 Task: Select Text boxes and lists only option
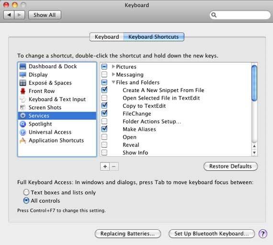pos(26,192)
